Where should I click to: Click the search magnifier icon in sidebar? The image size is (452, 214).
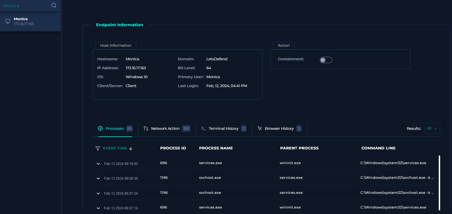point(54,5)
